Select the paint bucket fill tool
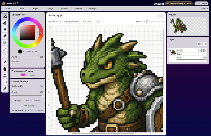211x136 pixels. coord(5,29)
